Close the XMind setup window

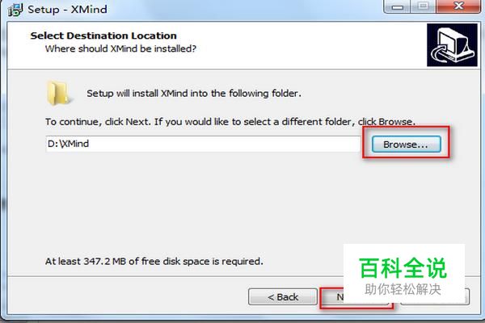pos(458,6)
